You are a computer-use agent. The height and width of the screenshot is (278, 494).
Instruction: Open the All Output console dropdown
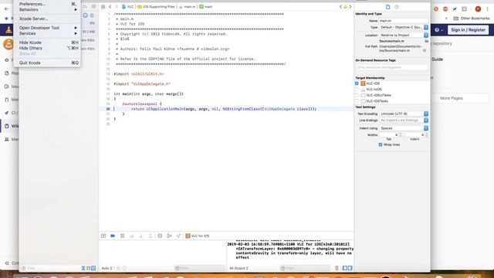point(239,268)
